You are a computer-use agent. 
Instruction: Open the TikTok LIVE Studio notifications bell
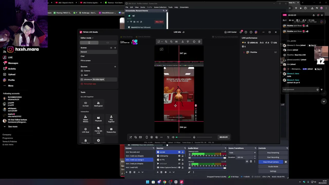tap(241, 32)
